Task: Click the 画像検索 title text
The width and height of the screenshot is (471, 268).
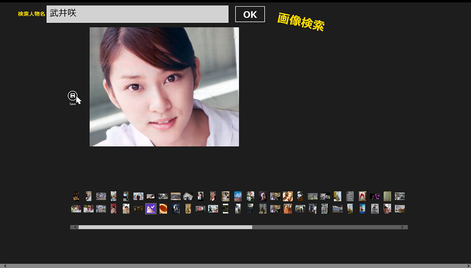Action: click(x=301, y=22)
